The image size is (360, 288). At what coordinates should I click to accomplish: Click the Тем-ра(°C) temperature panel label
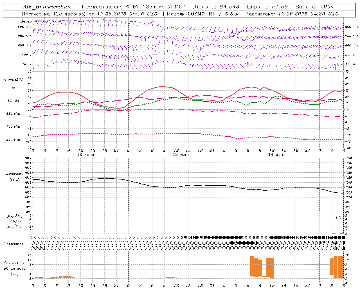click(13, 80)
